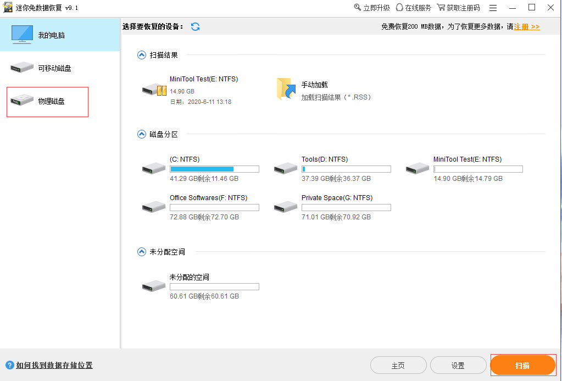The image size is (562, 381).
Task: Click the 获取注册码 cart icon
Action: pos(441,7)
